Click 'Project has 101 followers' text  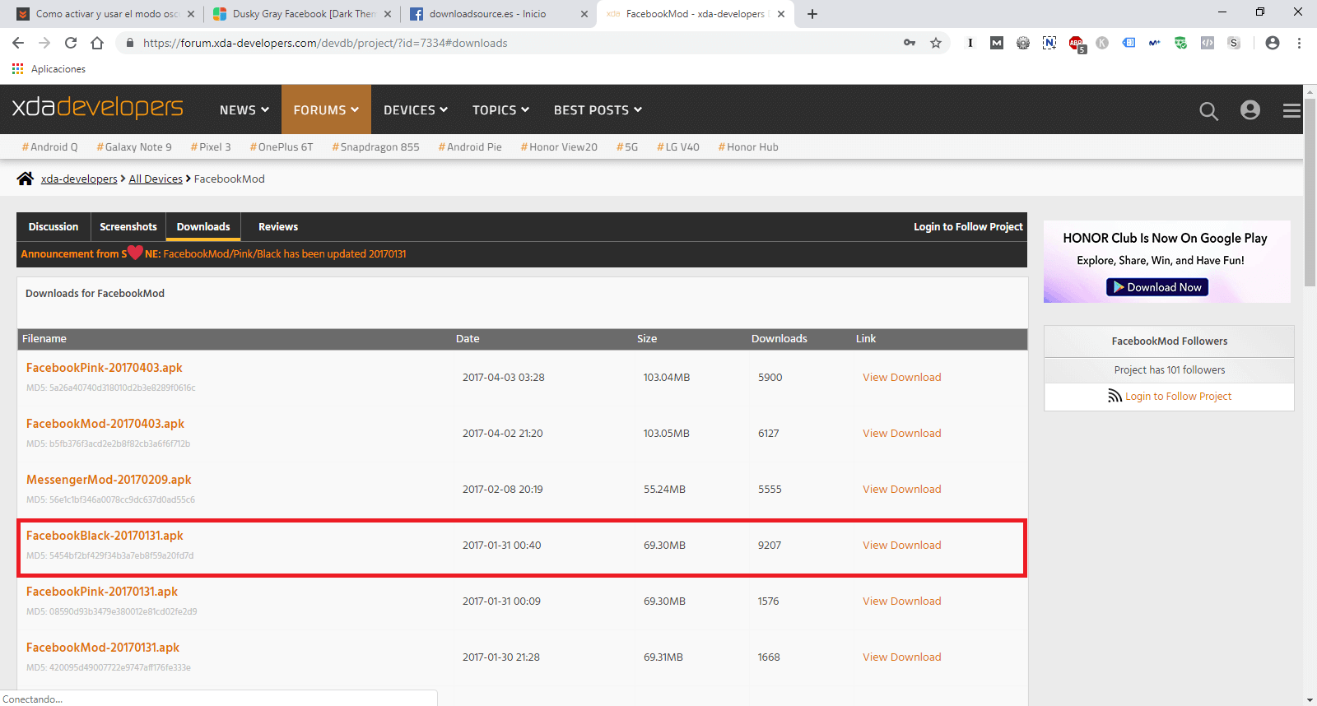[x=1170, y=369]
